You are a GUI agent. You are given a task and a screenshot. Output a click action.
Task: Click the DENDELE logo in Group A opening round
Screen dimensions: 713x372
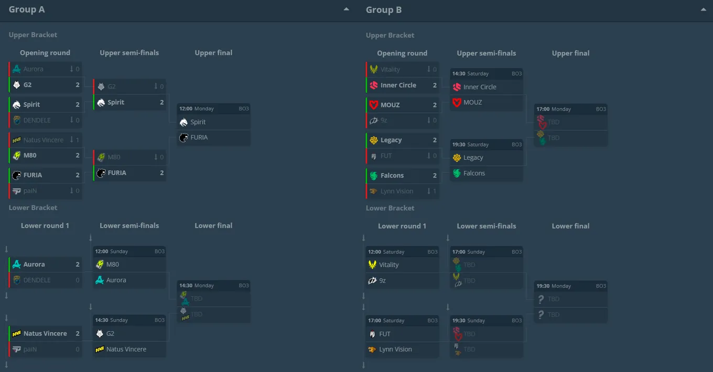coord(16,120)
